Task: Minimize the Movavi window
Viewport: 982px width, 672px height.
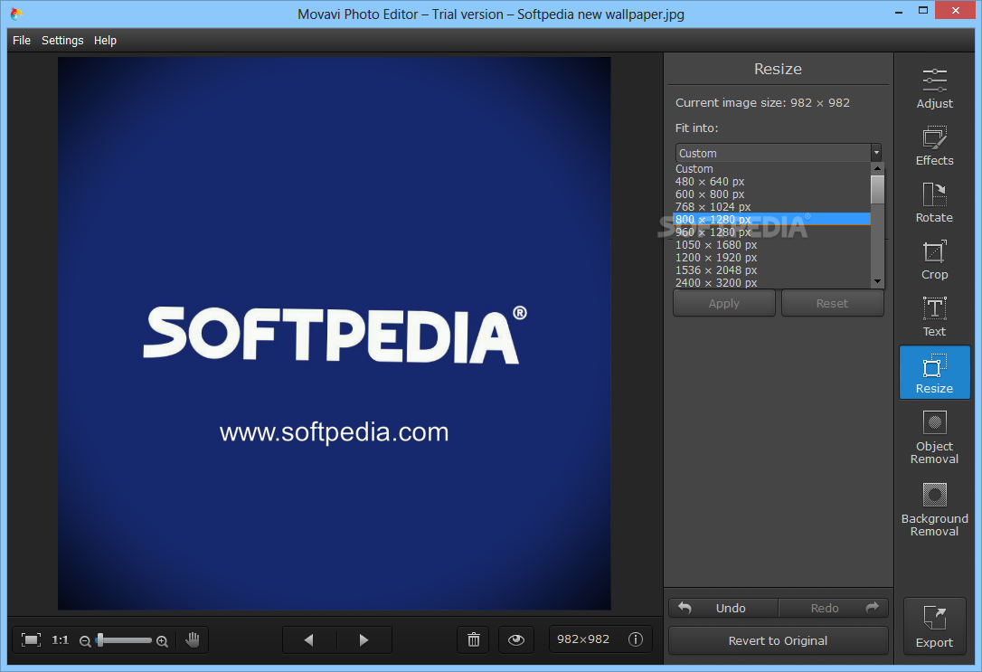Action: click(899, 11)
